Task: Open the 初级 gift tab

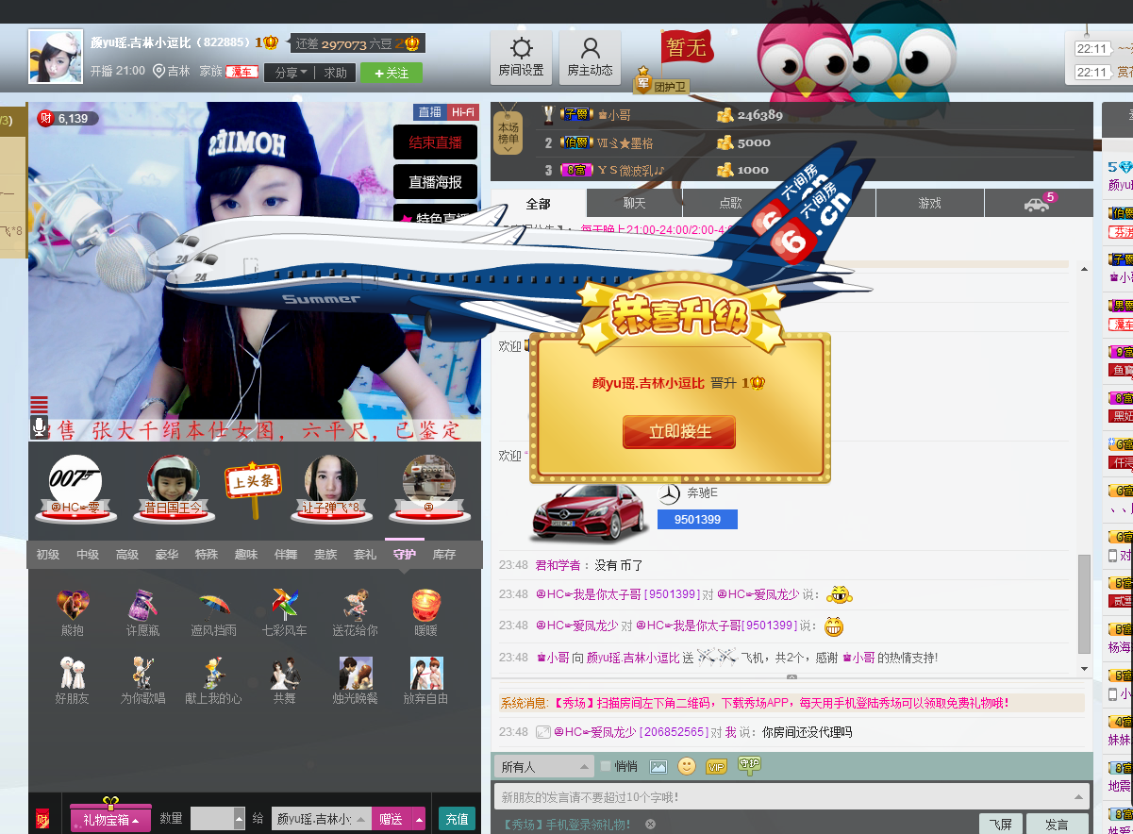Action: [48, 555]
